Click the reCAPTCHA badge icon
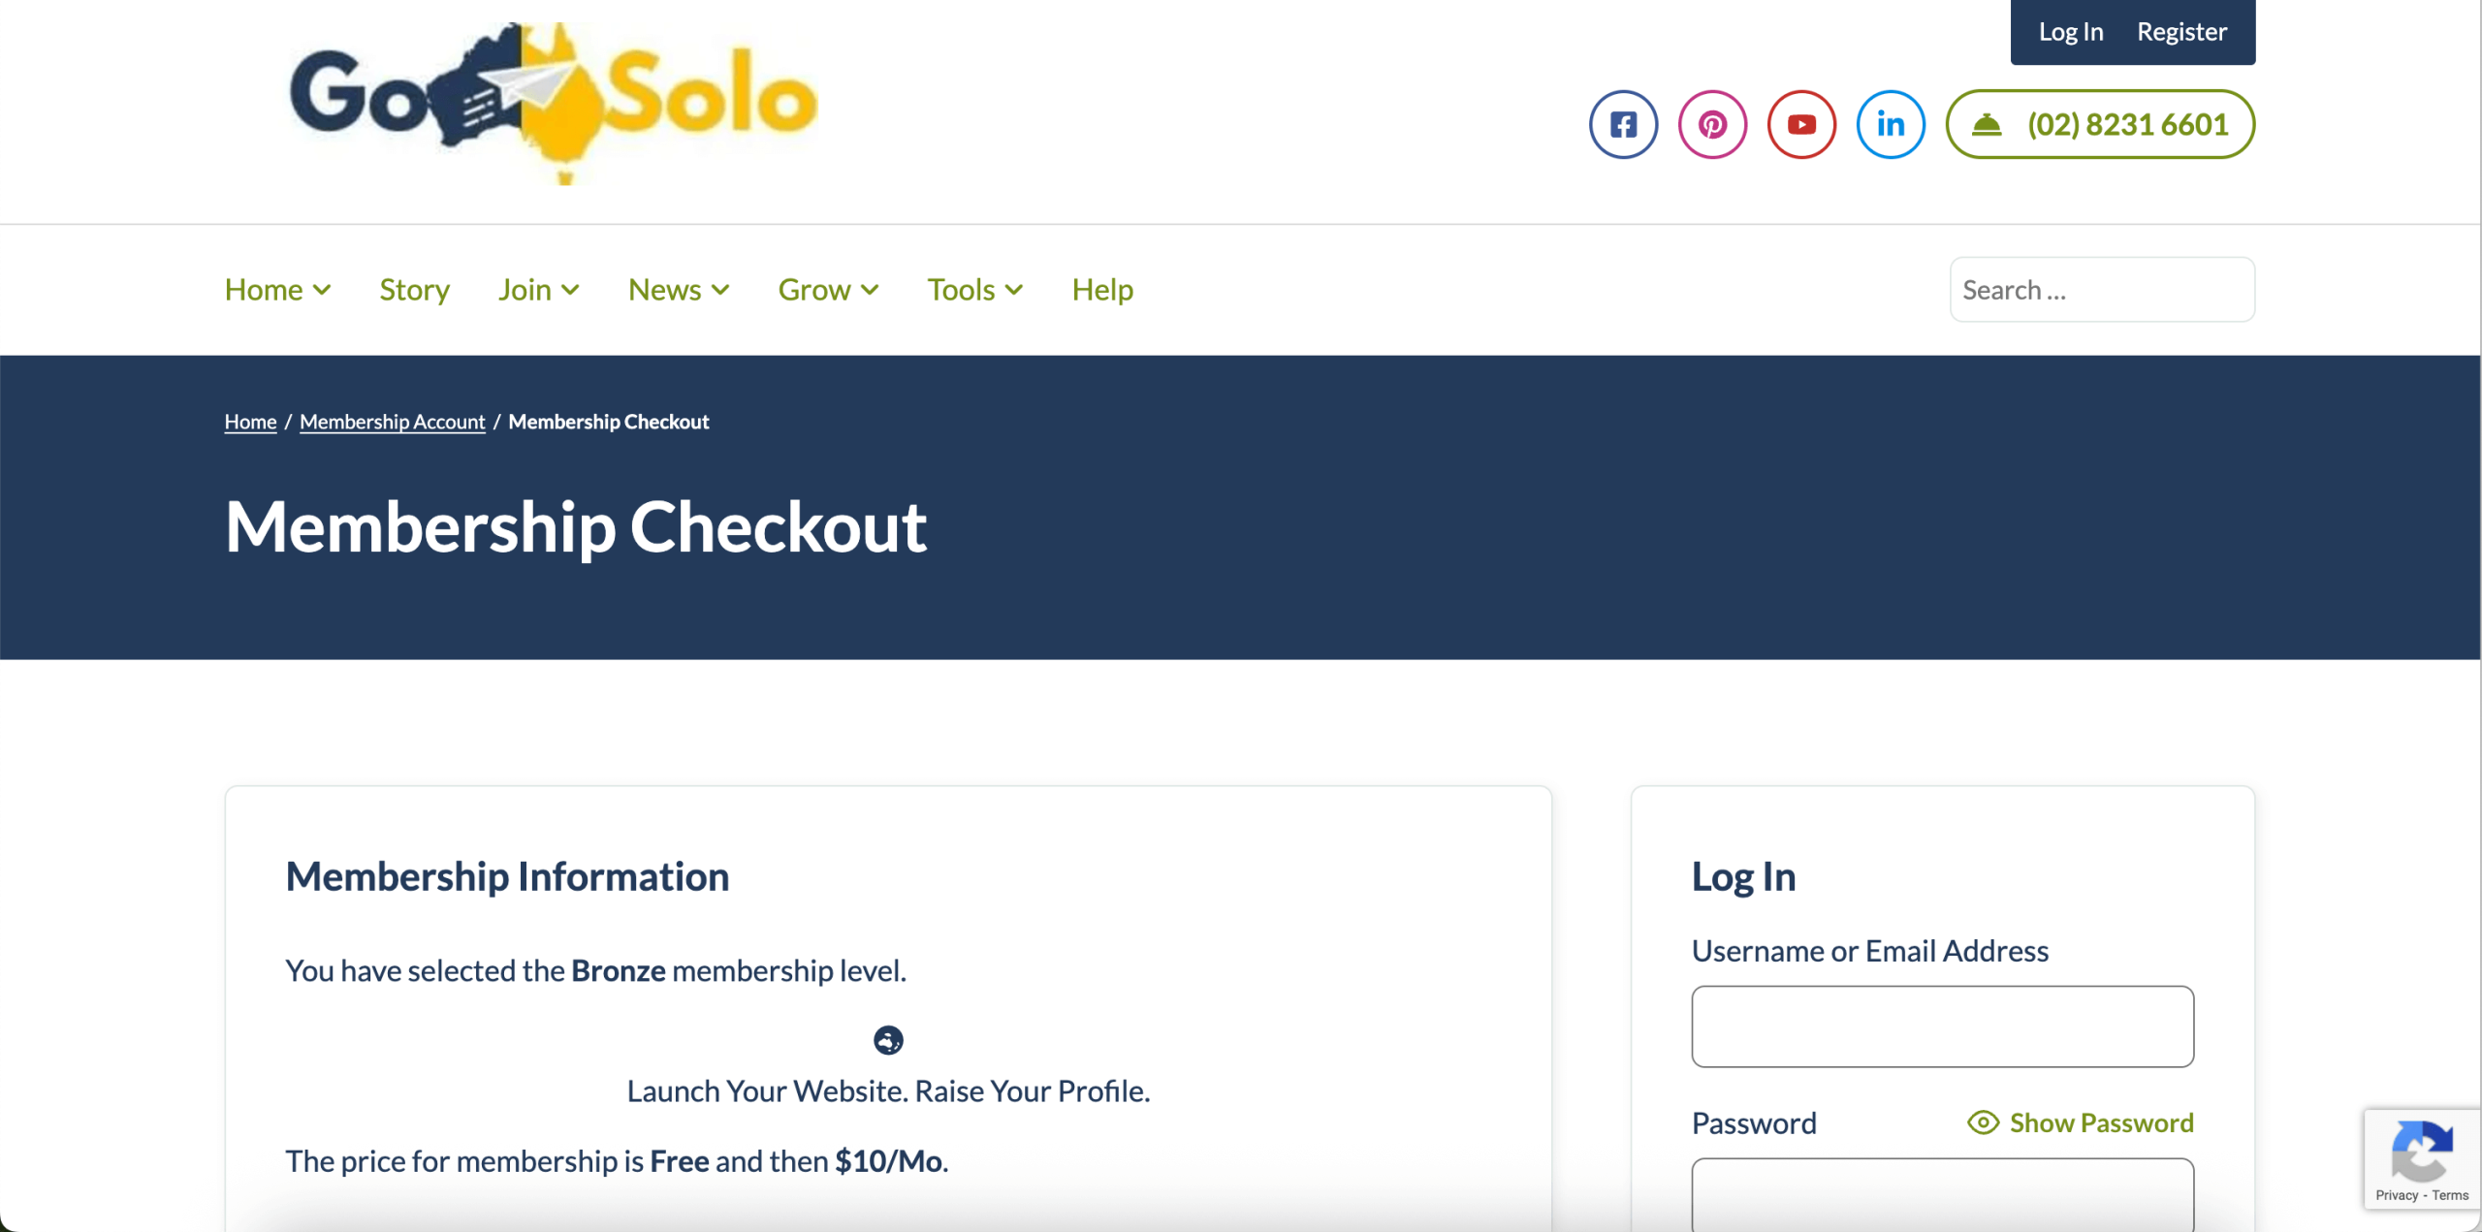Screen dimensions: 2482x1232 coord(2422,1151)
